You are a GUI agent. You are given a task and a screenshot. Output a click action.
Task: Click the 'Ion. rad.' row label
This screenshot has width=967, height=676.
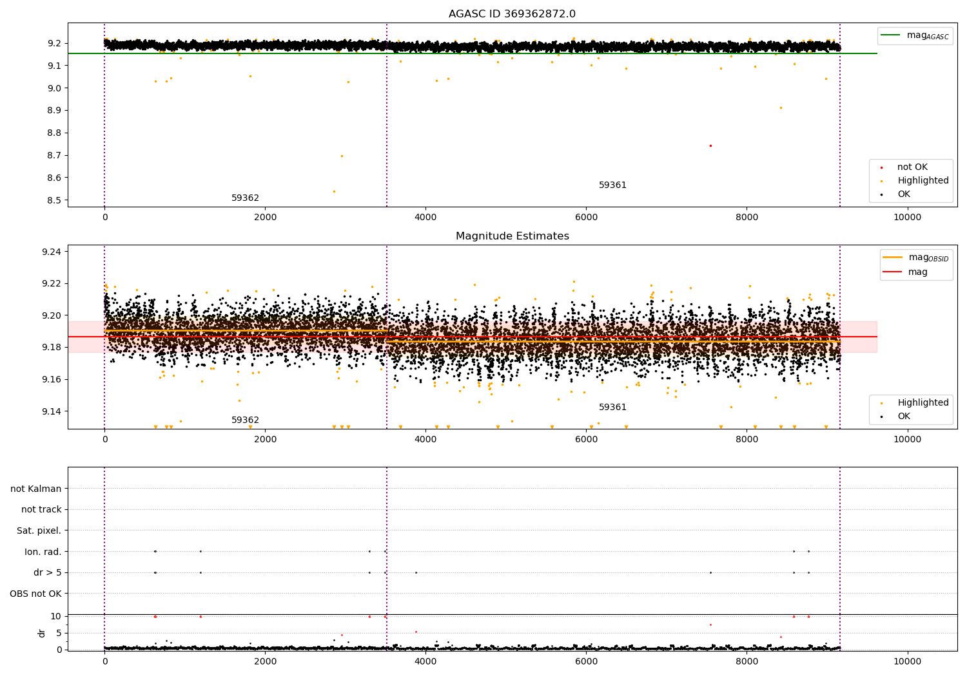[x=43, y=552]
